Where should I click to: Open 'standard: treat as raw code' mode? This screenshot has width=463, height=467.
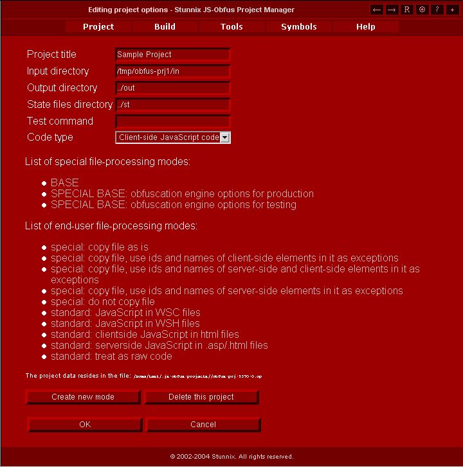111,357
